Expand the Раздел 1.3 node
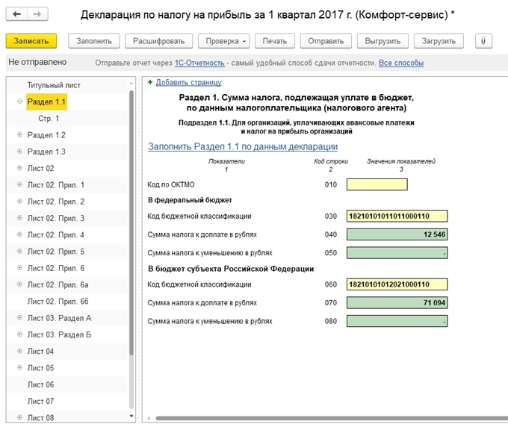This screenshot has height=424, width=508. [19, 151]
